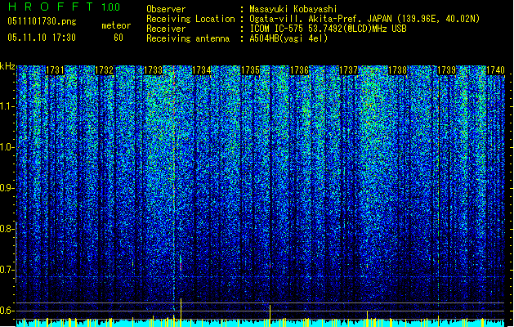Click the Observer label
The height and width of the screenshot is (327, 514).
166,9
